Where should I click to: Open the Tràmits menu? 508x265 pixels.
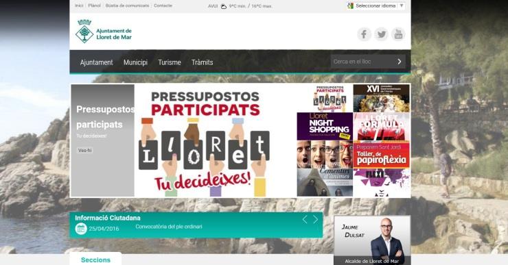(202, 62)
